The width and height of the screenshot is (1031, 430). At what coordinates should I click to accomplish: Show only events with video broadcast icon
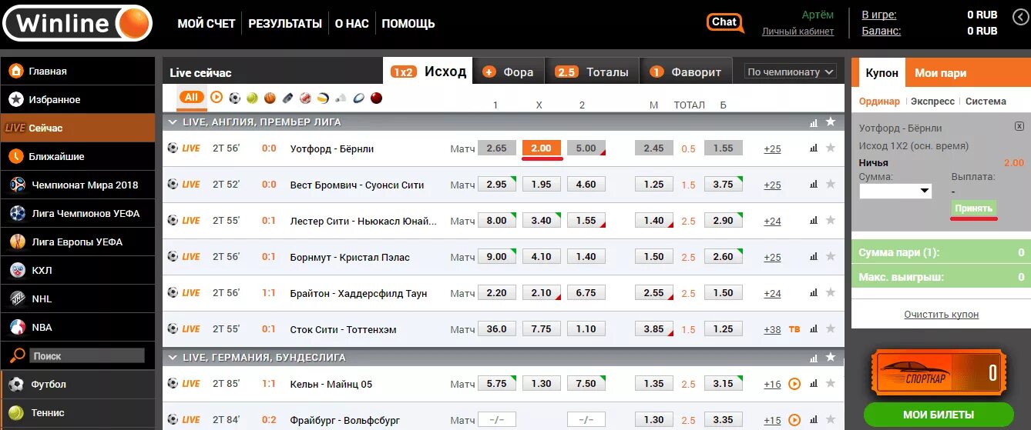pos(216,97)
